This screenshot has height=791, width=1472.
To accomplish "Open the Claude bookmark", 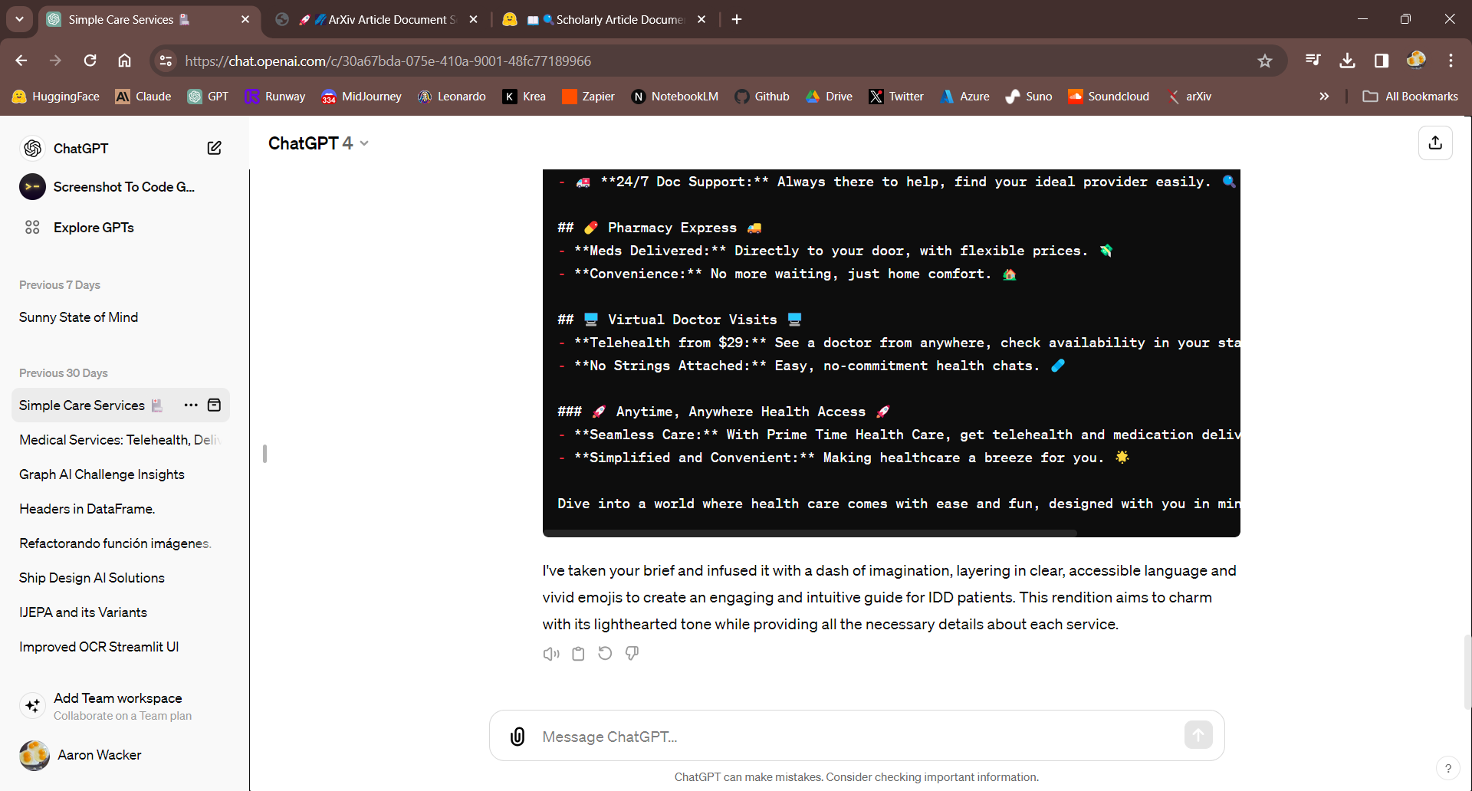I will click(x=143, y=97).
